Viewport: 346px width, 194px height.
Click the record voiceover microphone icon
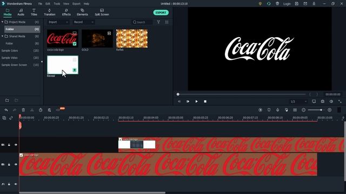(x=277, y=110)
